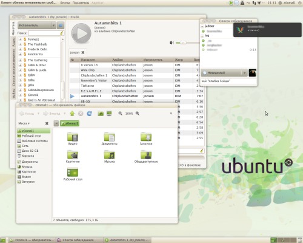The width and height of the screenshot is (303, 243).
Task: Click the show desktop icon on the bottom panel
Action: click(x=2, y=240)
